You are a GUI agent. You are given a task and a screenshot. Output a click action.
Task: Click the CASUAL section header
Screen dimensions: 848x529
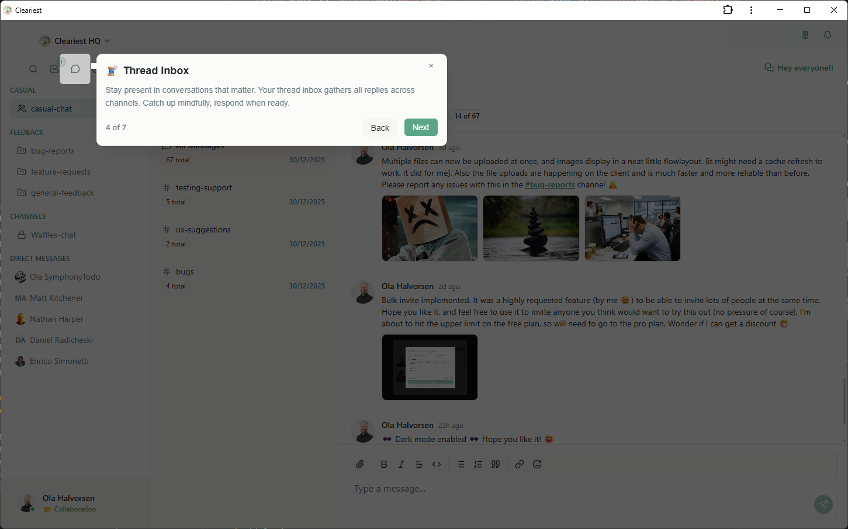[23, 90]
